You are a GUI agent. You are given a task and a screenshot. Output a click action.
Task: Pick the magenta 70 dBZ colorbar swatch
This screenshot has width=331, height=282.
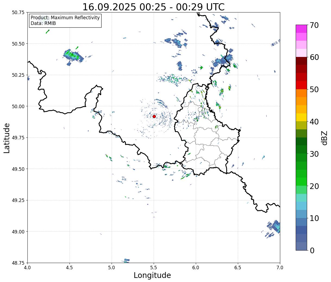pyautogui.click(x=301, y=29)
